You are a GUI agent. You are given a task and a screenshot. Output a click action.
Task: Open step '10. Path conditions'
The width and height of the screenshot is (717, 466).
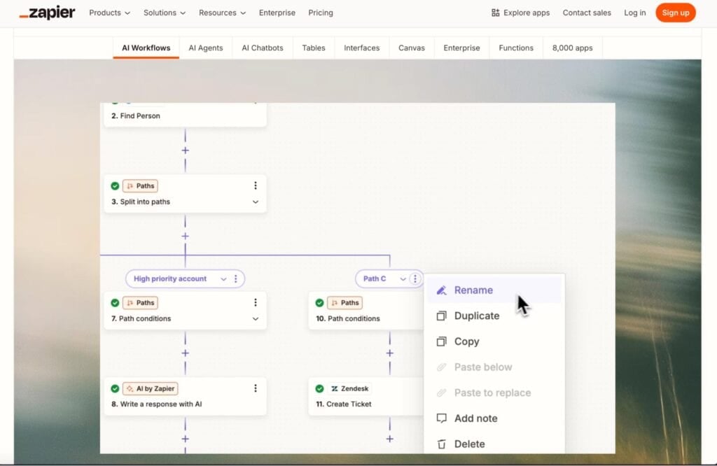click(x=366, y=311)
